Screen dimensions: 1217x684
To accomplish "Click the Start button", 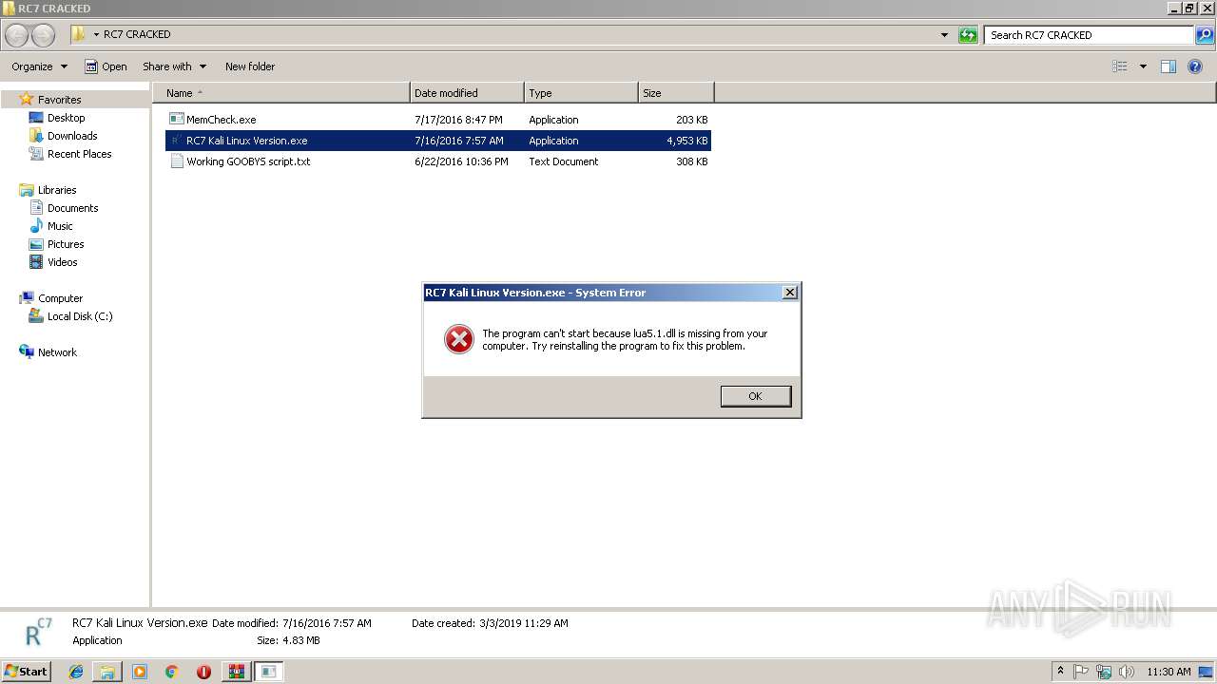I will [26, 672].
